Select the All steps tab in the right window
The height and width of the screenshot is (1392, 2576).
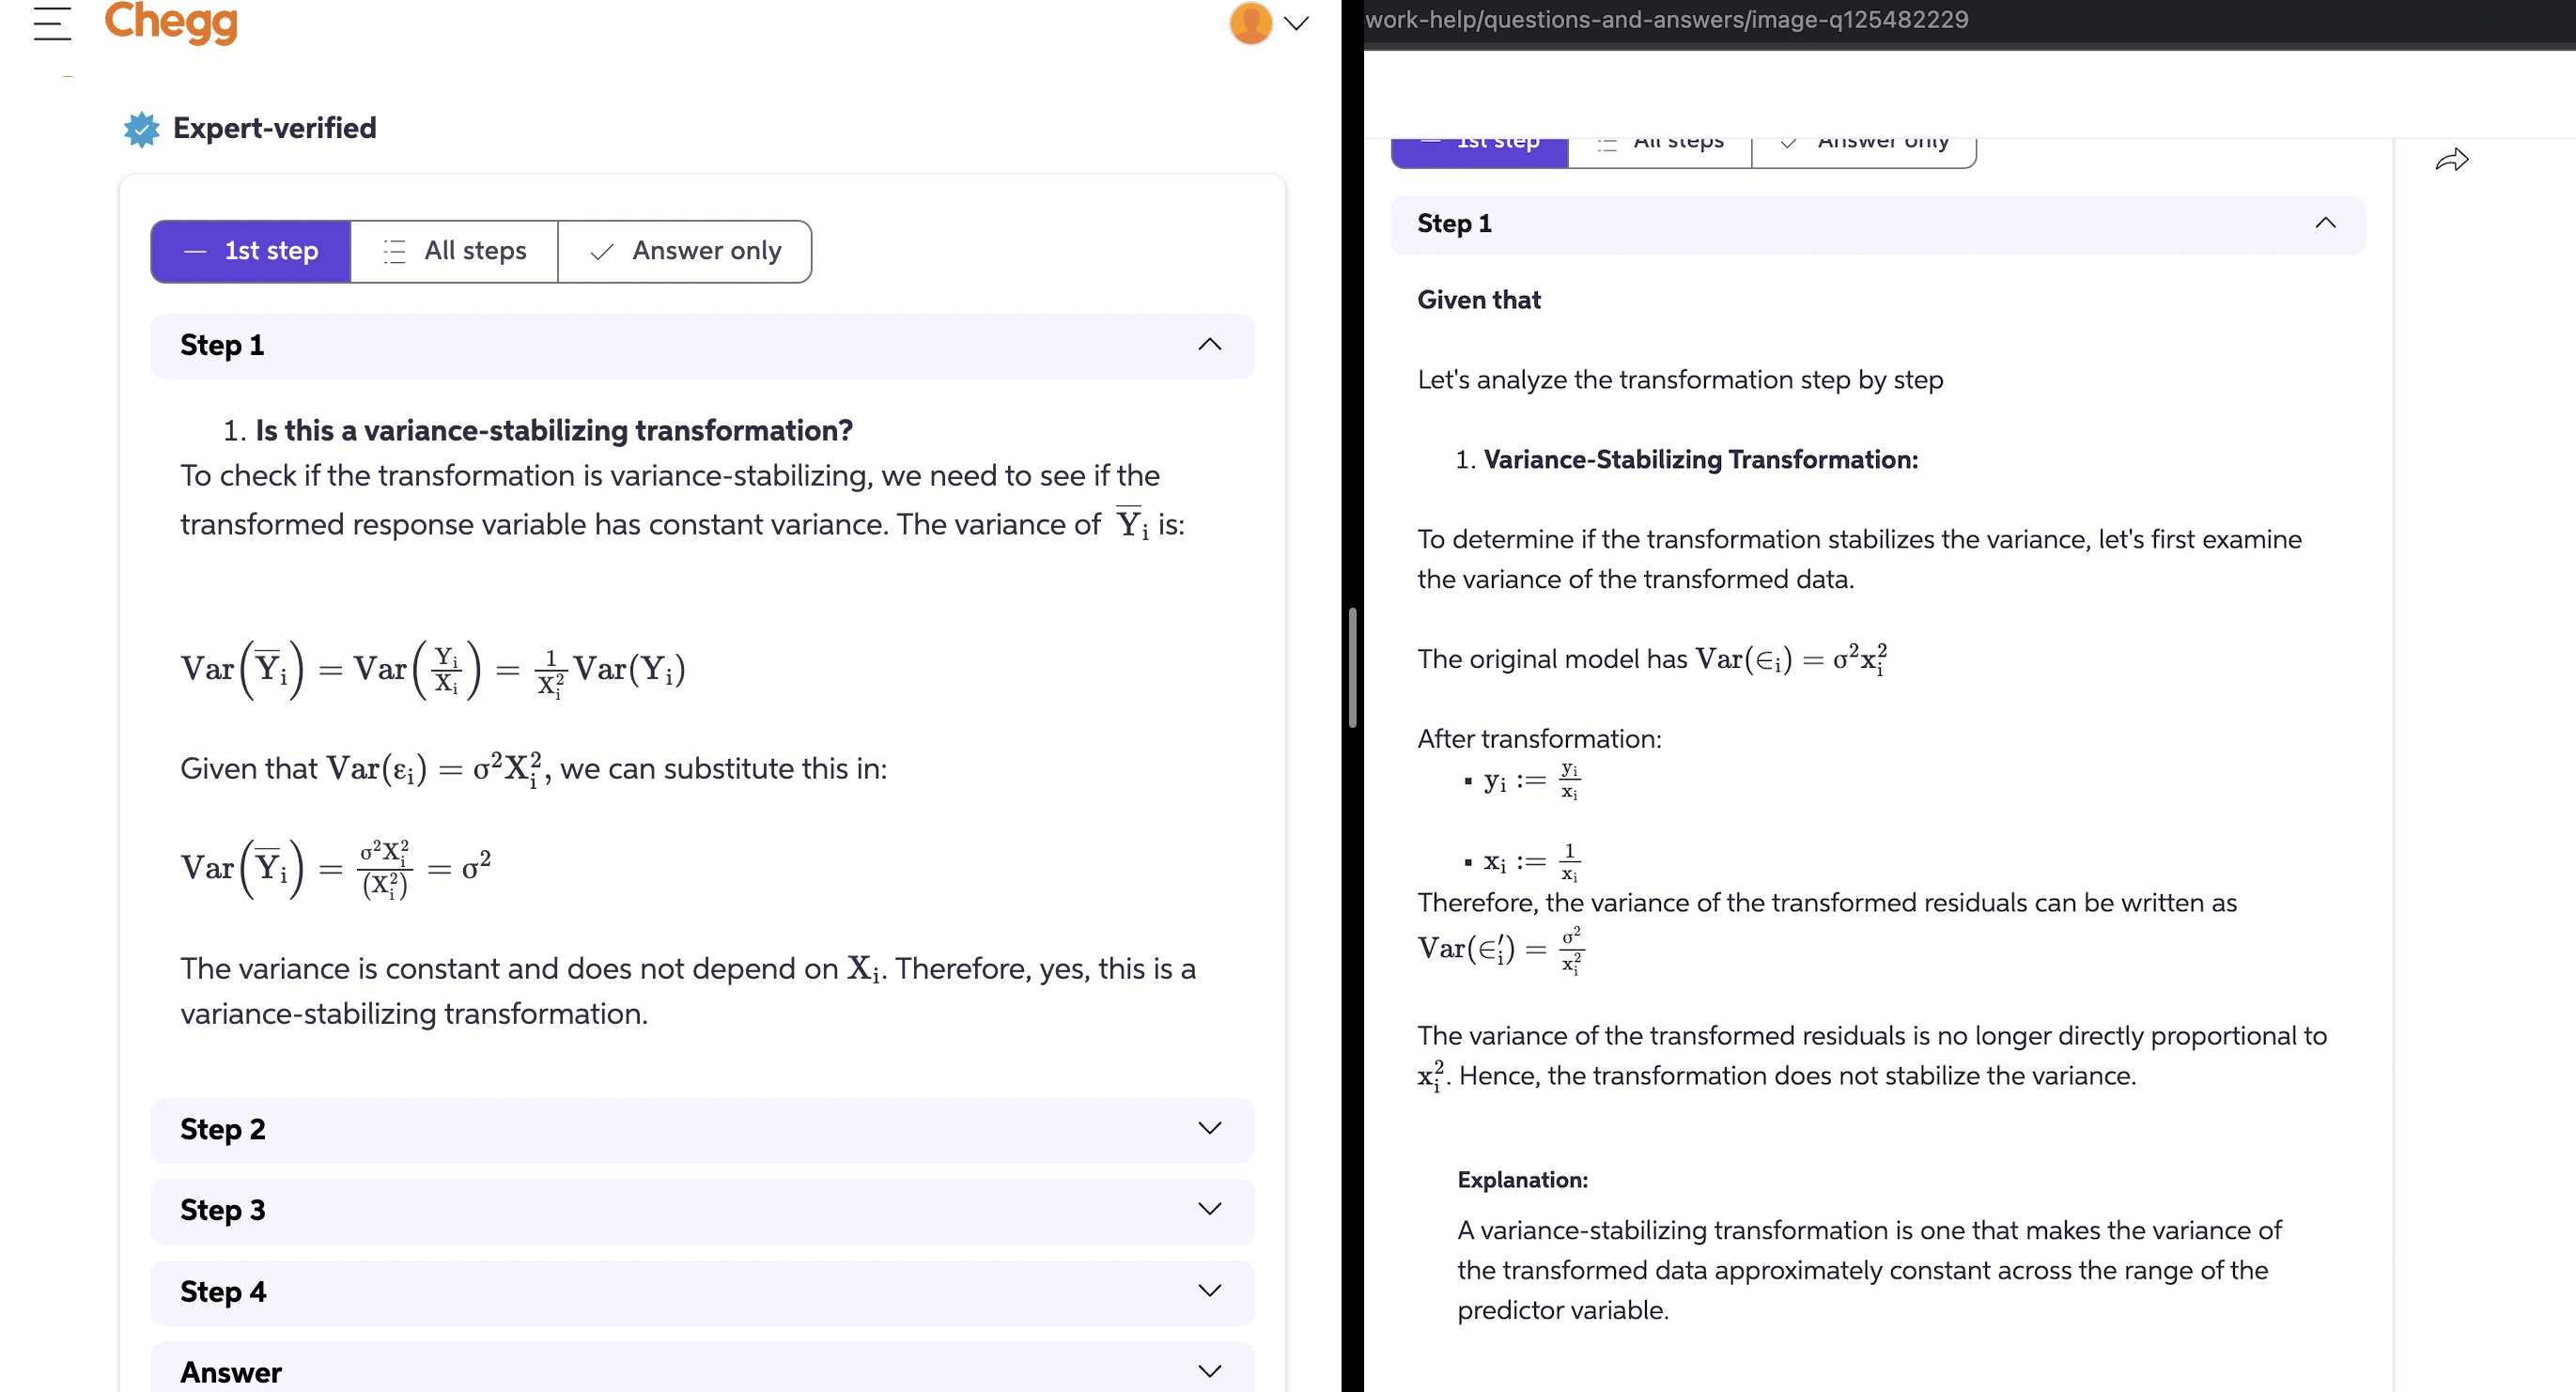(x=1660, y=152)
